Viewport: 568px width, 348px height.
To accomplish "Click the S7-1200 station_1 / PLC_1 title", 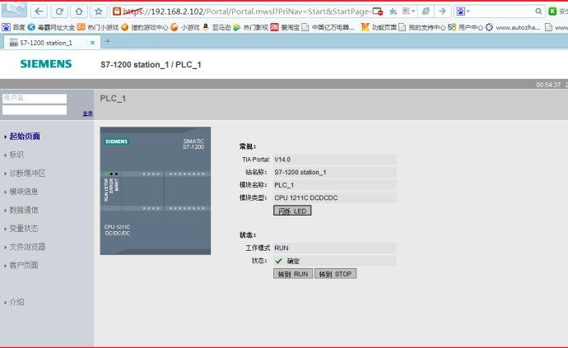I will click(151, 64).
